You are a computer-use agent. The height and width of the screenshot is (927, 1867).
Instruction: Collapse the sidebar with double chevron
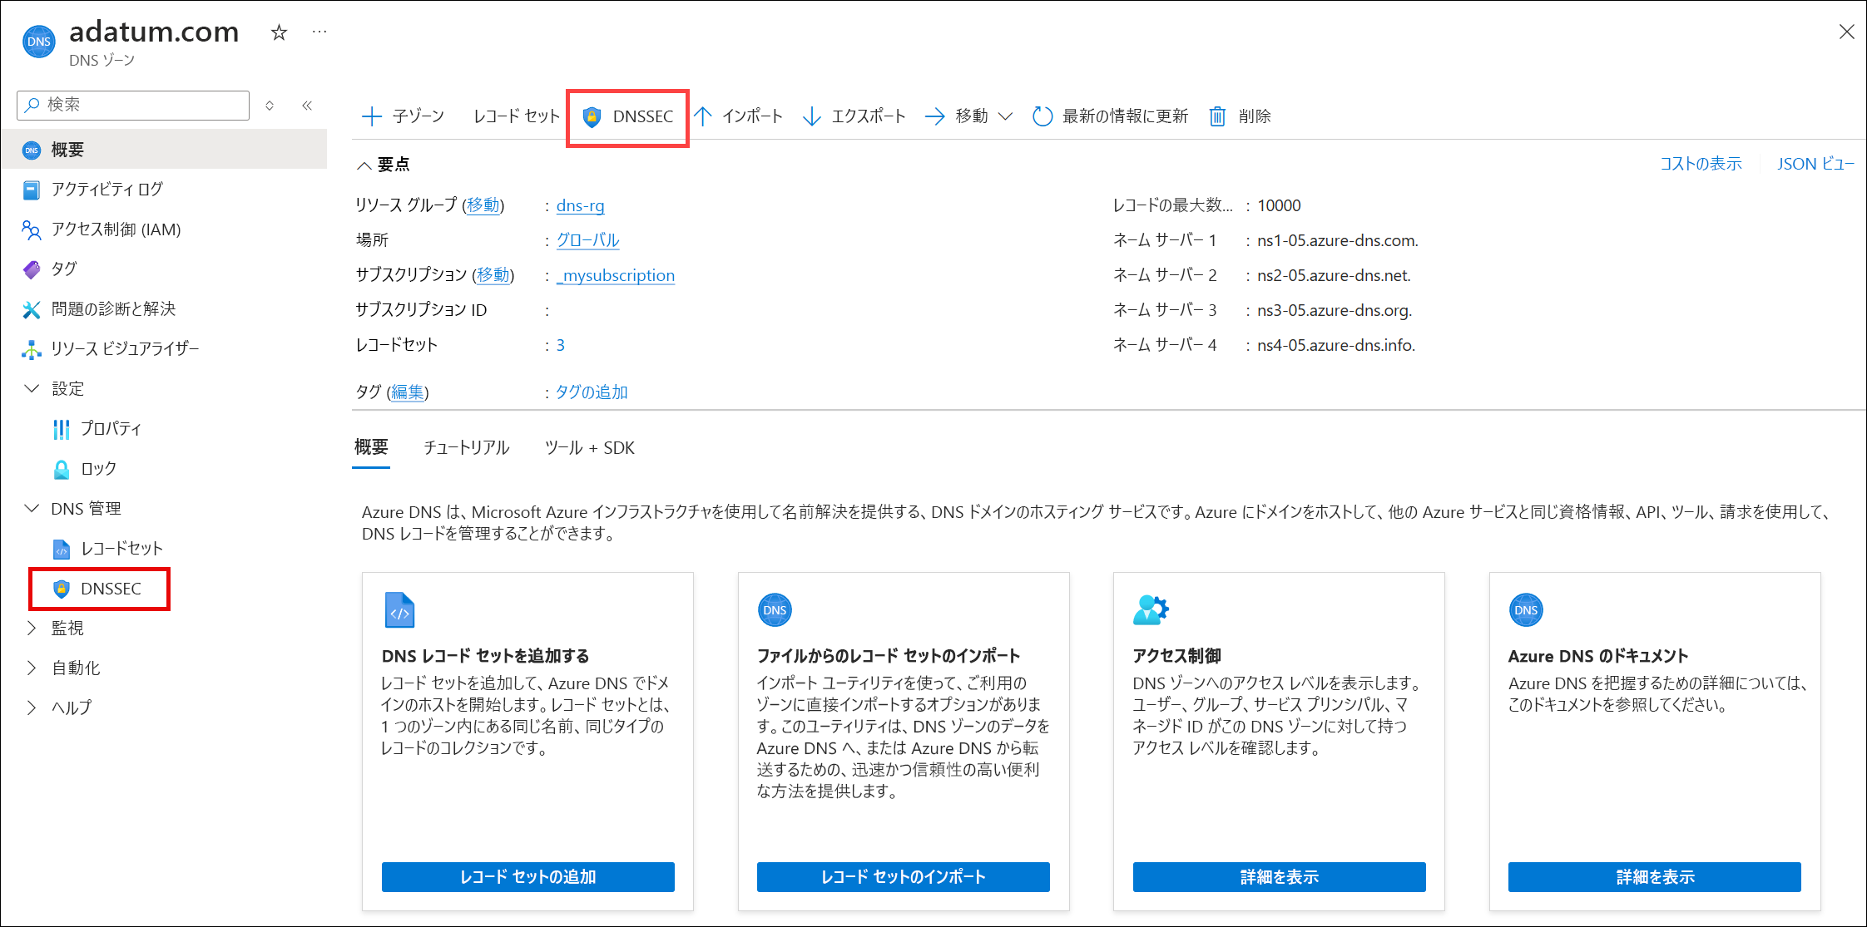click(307, 105)
